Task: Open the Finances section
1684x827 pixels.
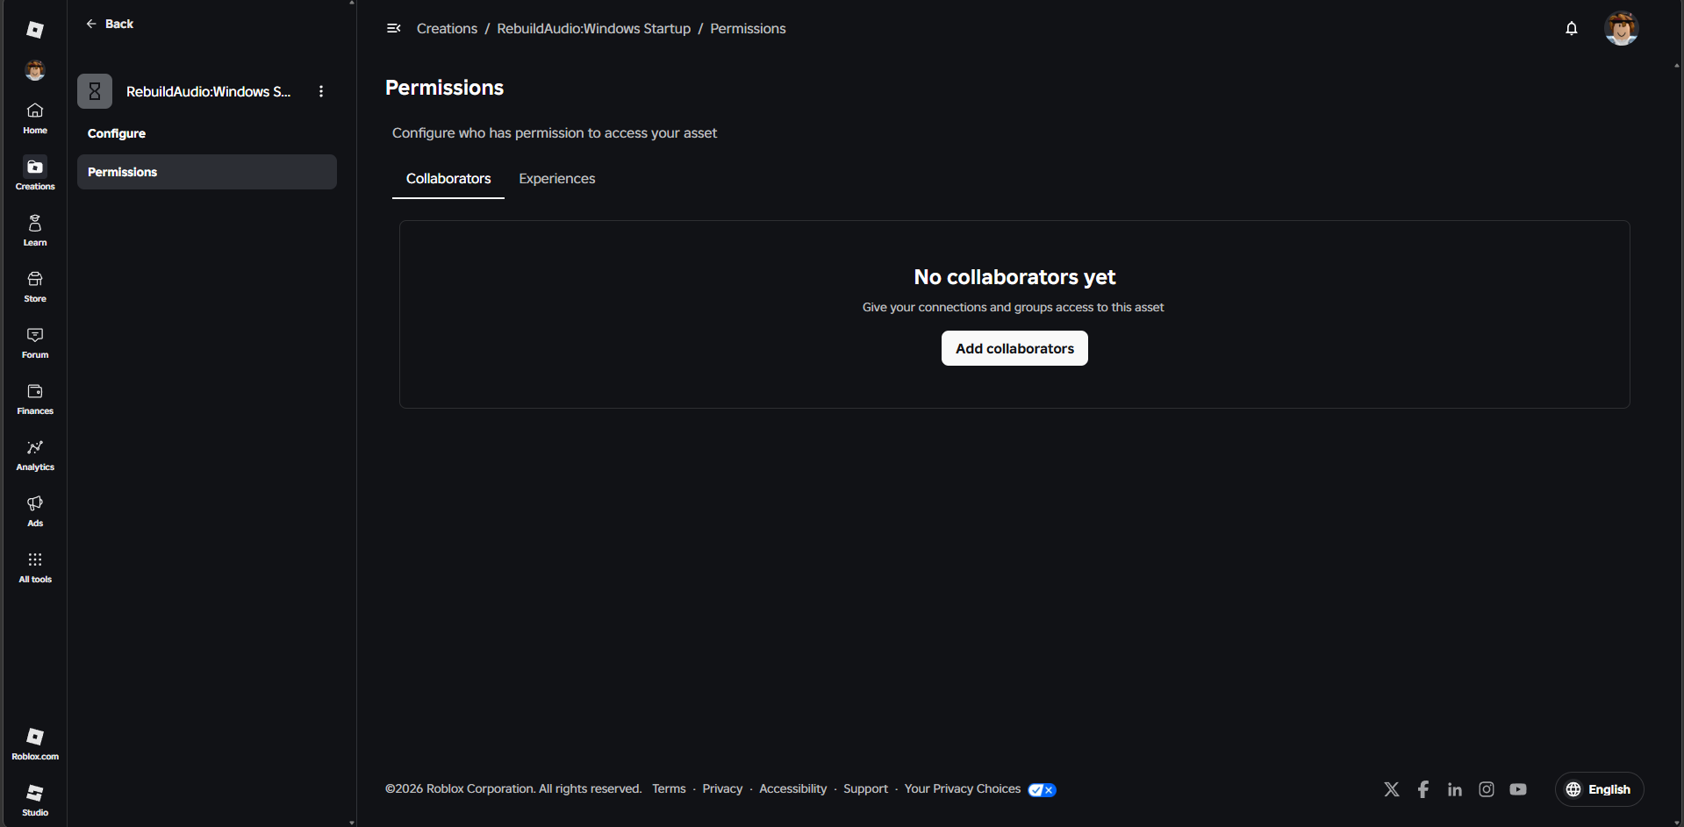Action: pos(35,399)
